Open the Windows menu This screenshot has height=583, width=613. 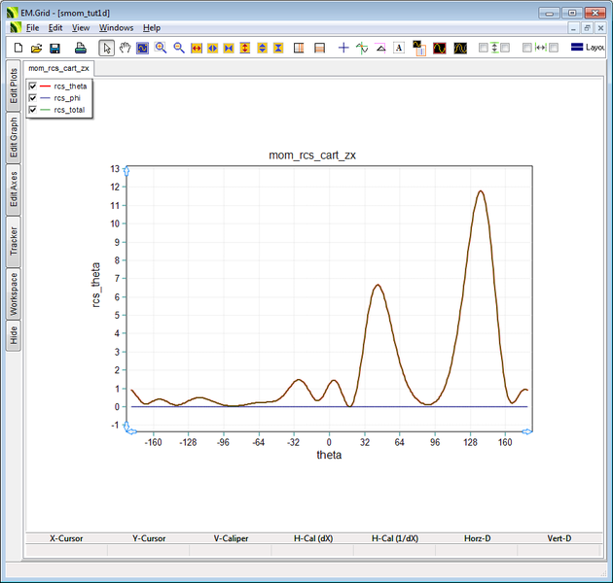point(116,27)
